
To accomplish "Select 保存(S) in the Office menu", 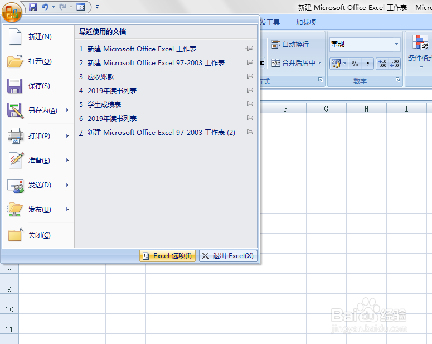I will pos(38,86).
